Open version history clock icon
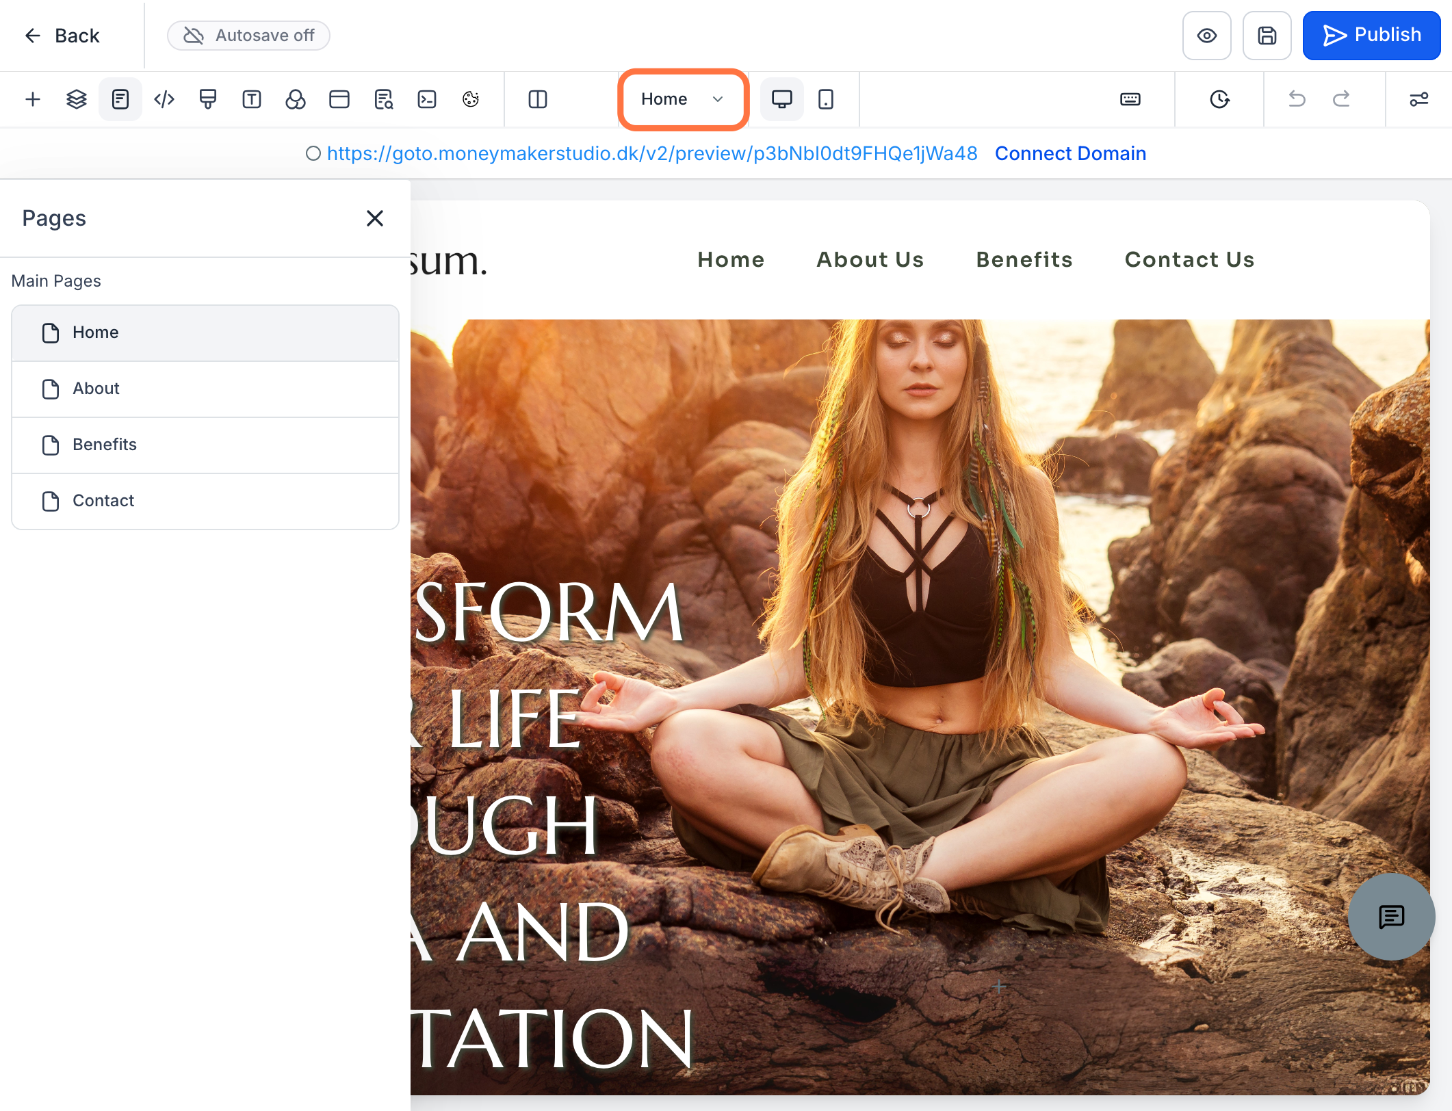Viewport: 1452px width, 1111px height. pos(1219,99)
